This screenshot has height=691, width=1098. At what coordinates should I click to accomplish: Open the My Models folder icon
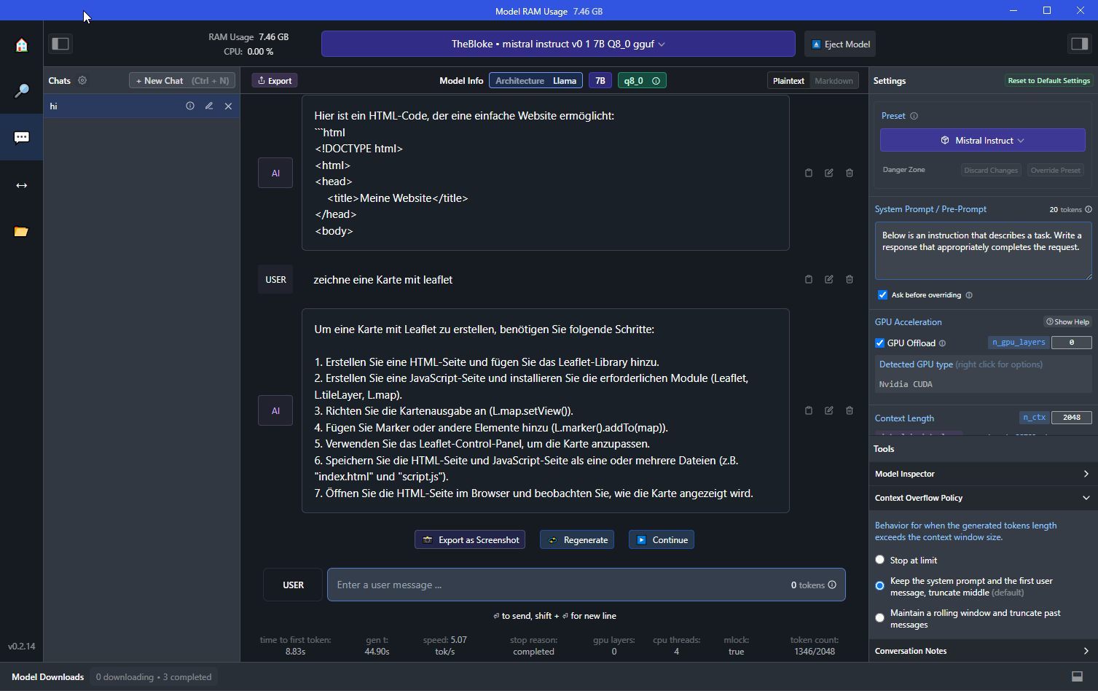pyautogui.click(x=21, y=232)
